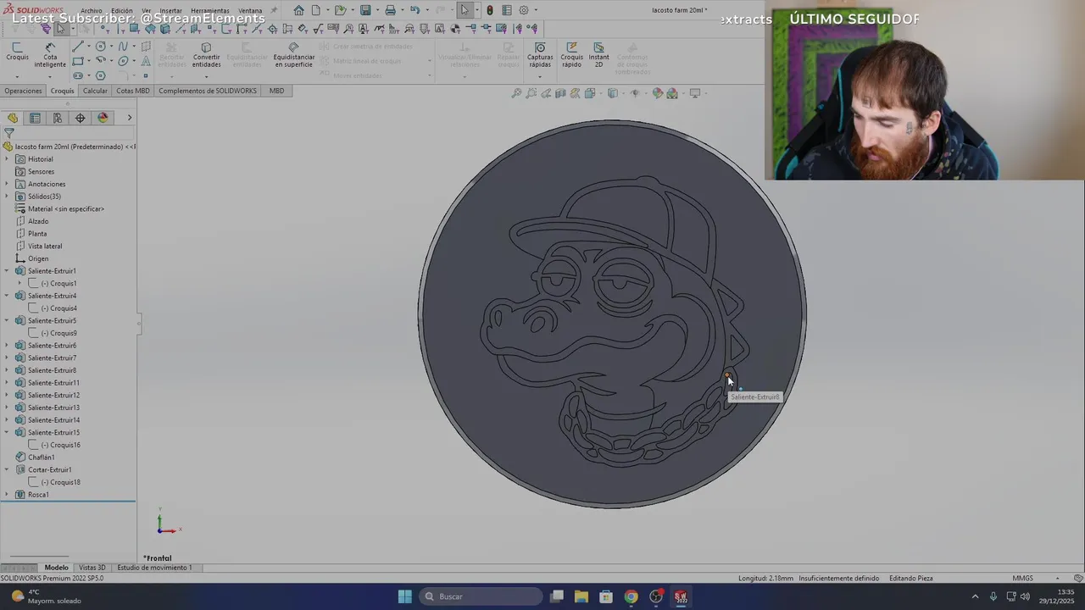Select the corner Rectangle sketch tool
The height and width of the screenshot is (610, 1085).
pyautogui.click(x=78, y=61)
